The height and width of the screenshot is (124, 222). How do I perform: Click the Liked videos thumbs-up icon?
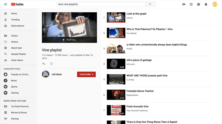(x=6, y=60)
